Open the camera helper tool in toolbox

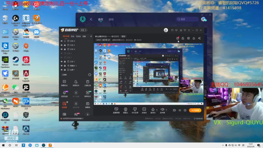click(87, 94)
